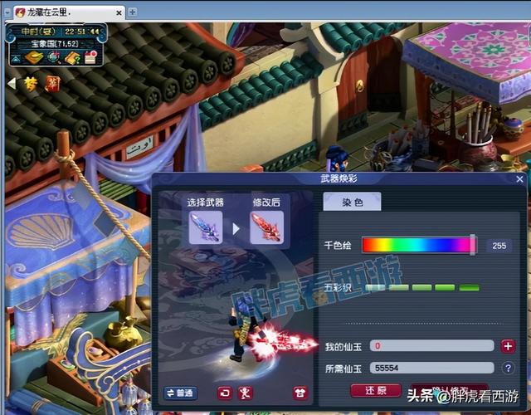
Task: Click the 255 hue value field
Action: click(499, 246)
